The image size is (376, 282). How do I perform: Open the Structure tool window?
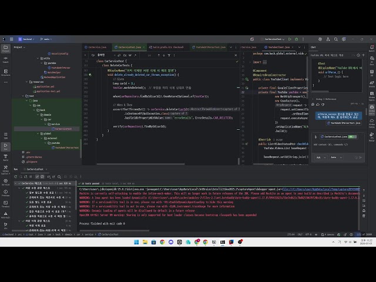(5, 73)
